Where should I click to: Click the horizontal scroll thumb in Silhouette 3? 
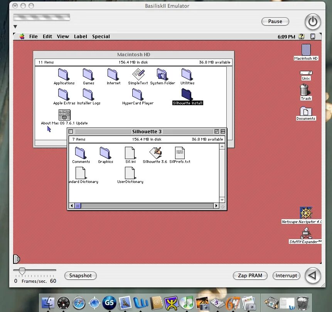[x=78, y=206]
